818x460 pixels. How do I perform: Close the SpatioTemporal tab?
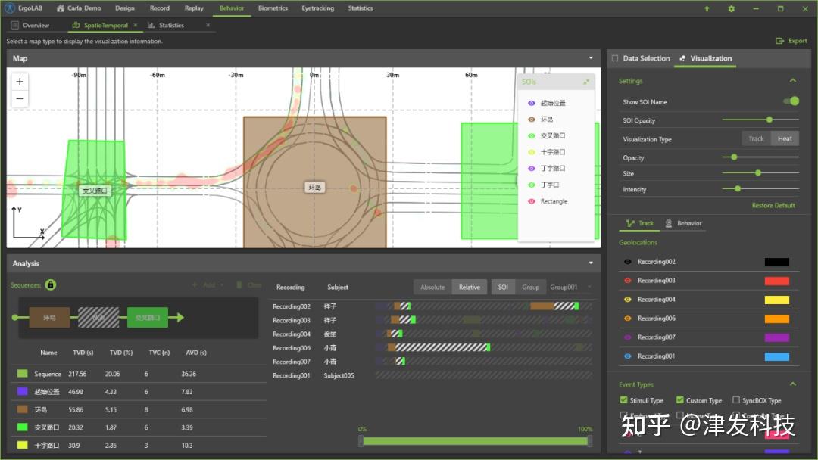click(136, 25)
